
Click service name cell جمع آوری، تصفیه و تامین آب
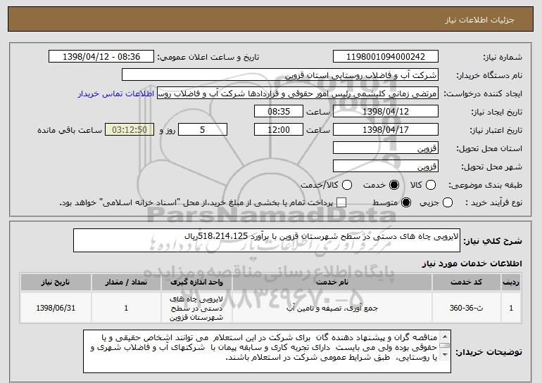pyautogui.click(x=332, y=308)
